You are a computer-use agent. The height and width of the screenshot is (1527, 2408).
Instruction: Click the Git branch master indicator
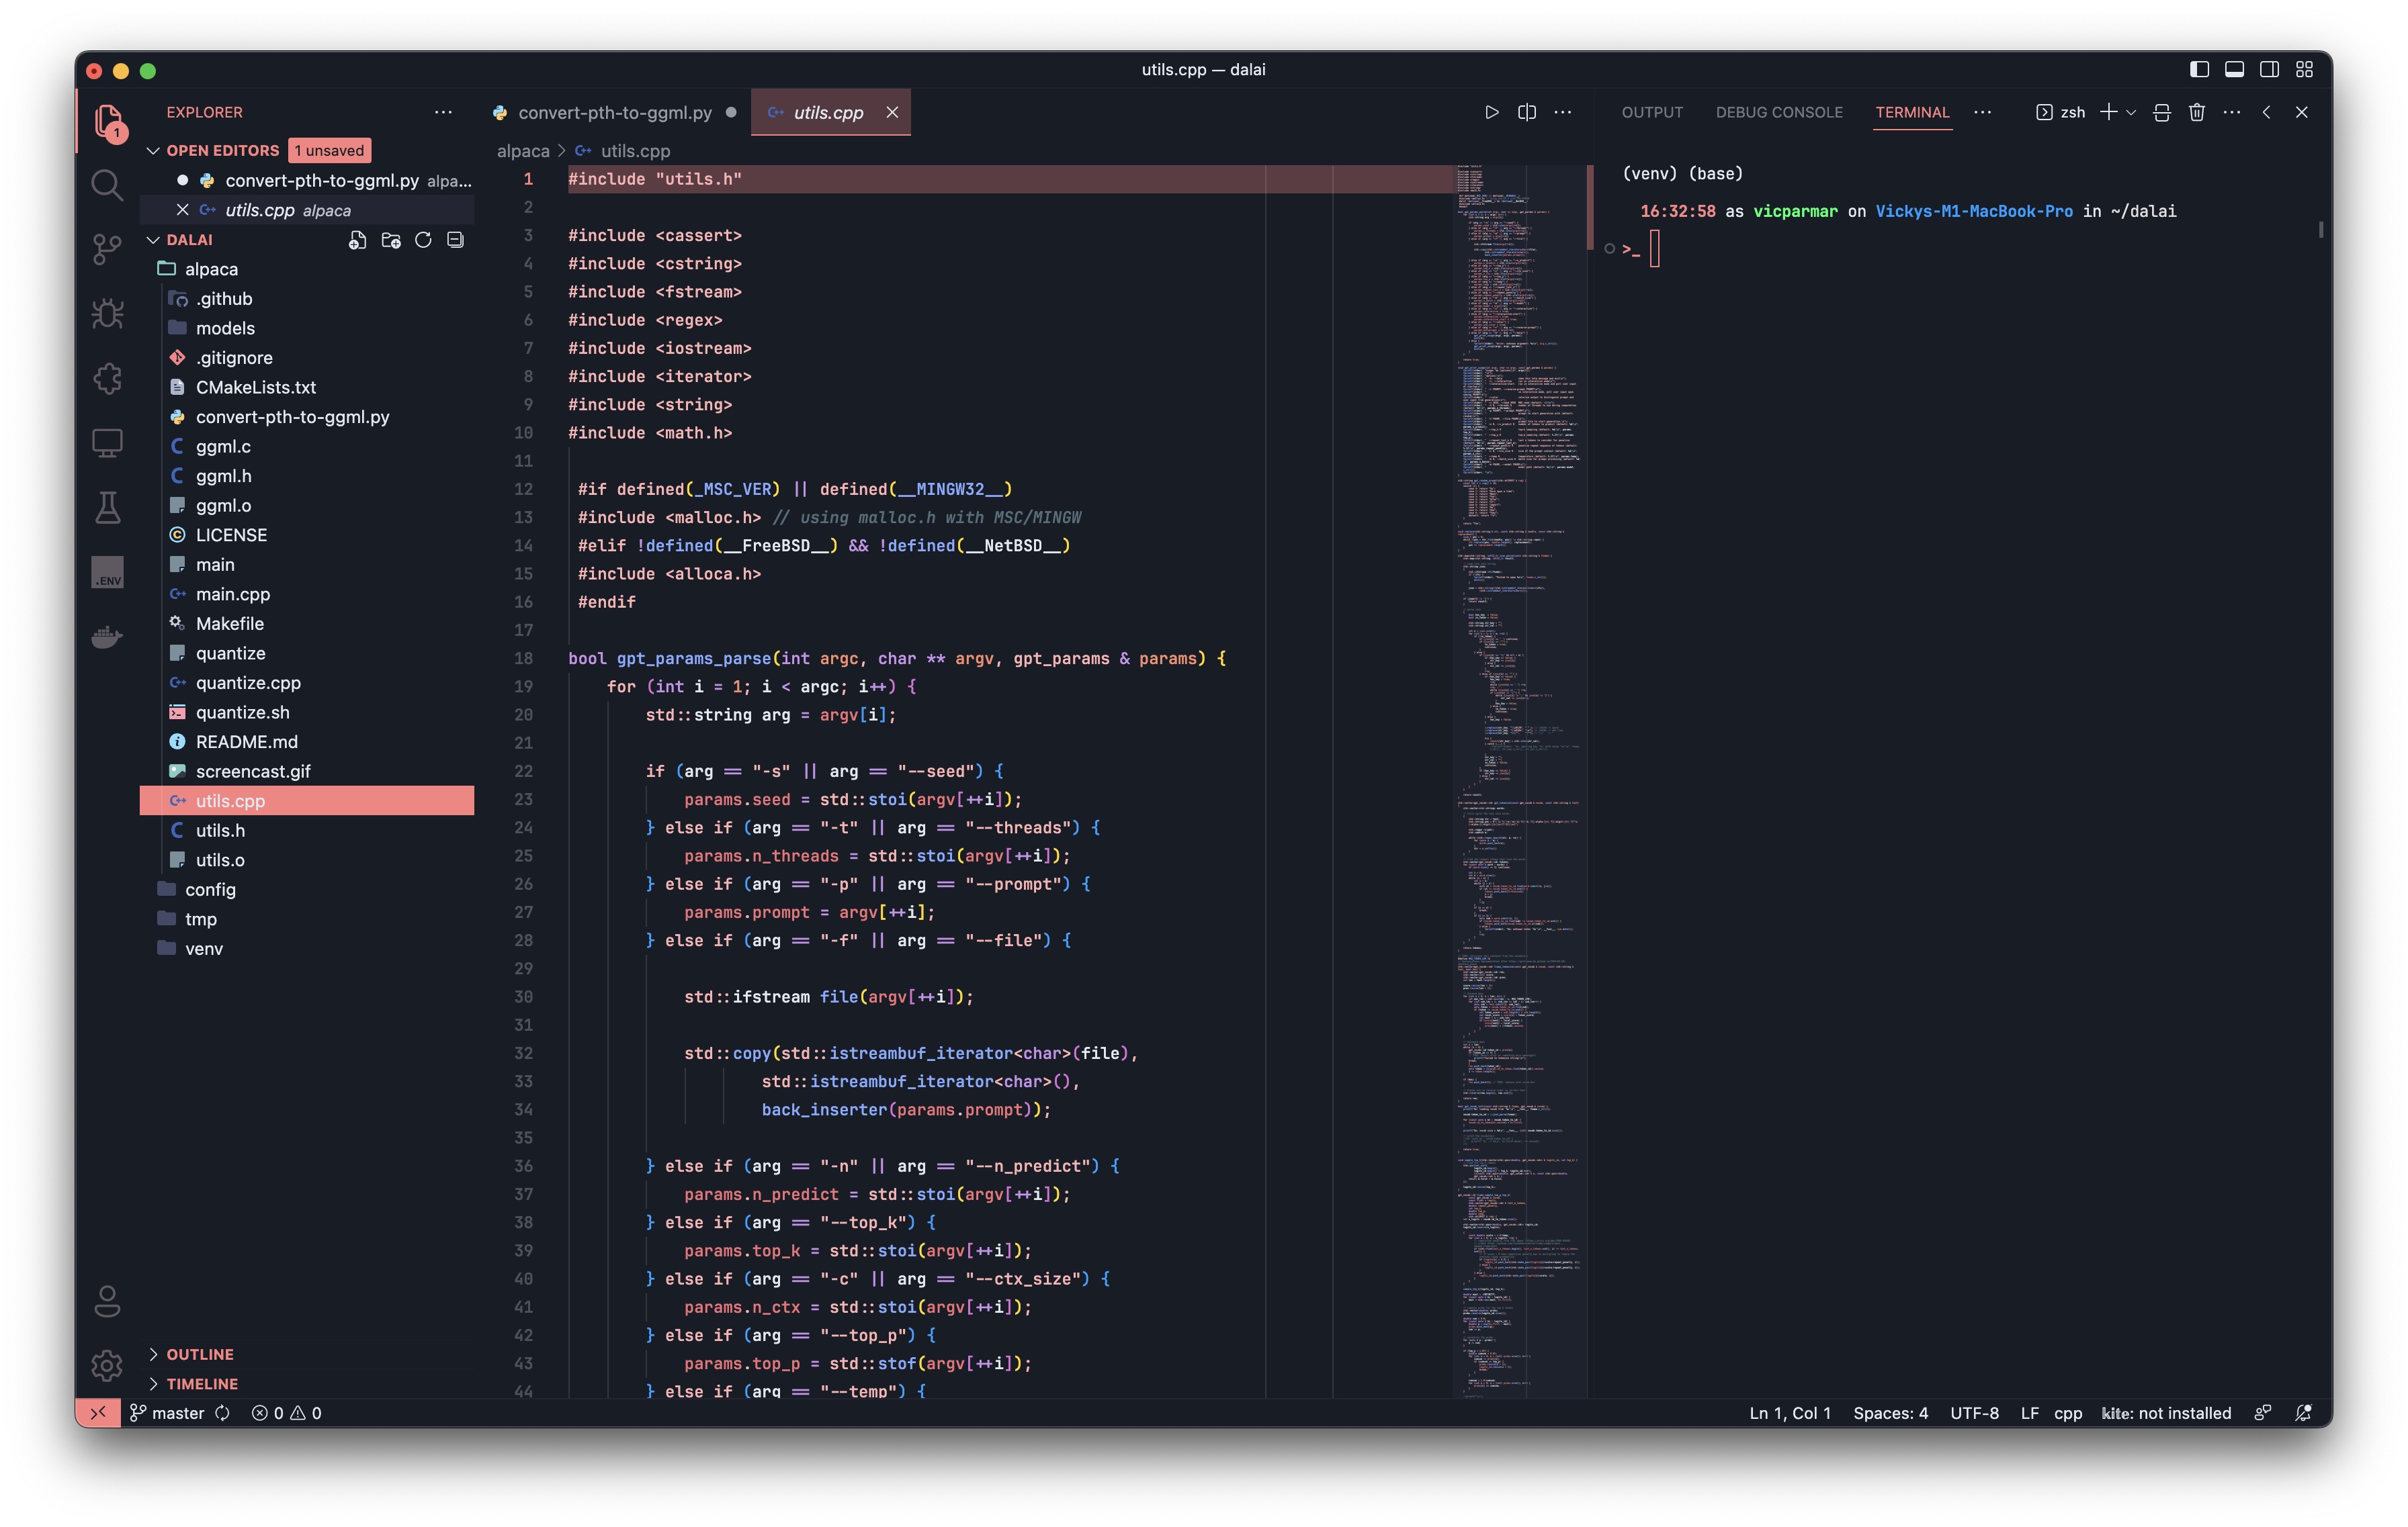tap(170, 1412)
